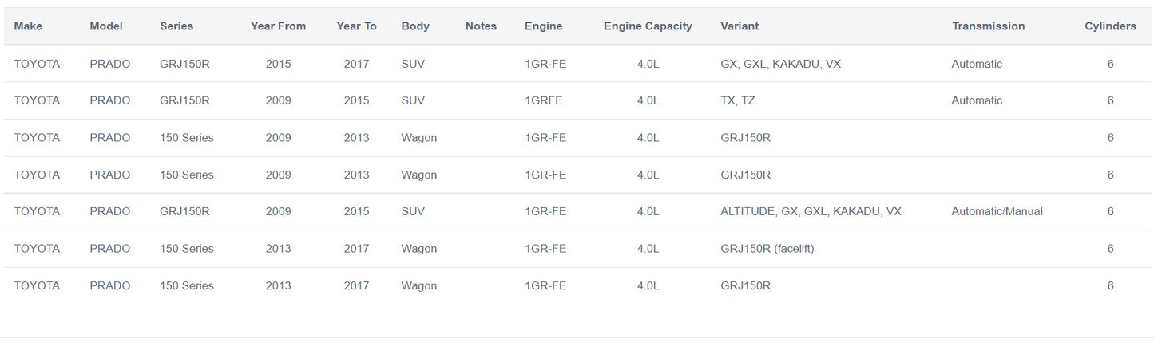Click PRADO in the last table row
The image size is (1154, 342).
click(x=109, y=286)
